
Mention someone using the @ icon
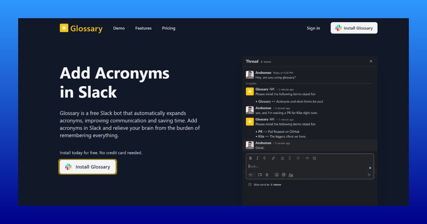pyautogui.click(x=284, y=174)
